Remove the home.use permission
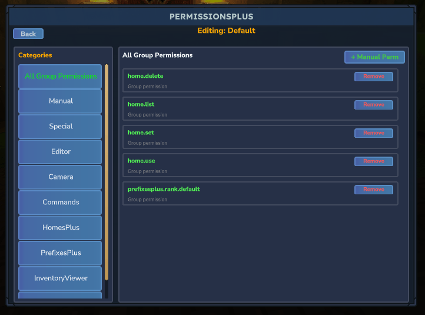Image resolution: width=425 pixels, height=315 pixels. coord(373,161)
